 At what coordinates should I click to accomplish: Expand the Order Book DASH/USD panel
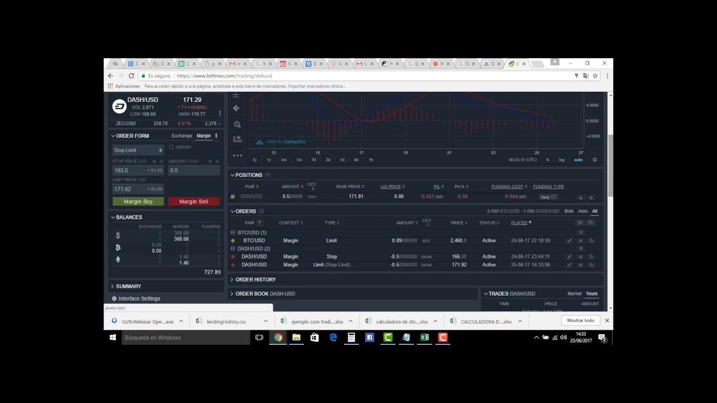click(x=232, y=294)
